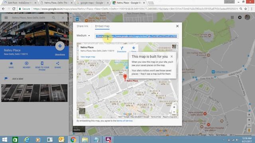This screenshot has width=255, height=143.
Task: Open Internet Explorer from the taskbar
Action: pos(27,139)
